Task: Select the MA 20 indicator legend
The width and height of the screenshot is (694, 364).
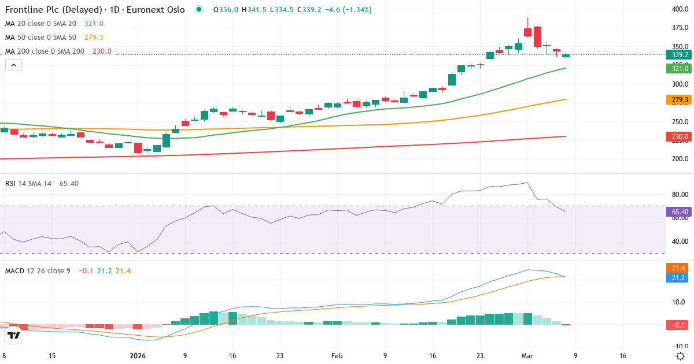Action: click(40, 24)
